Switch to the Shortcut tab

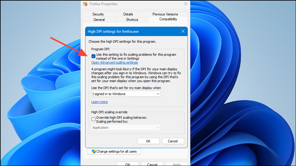pos(132,20)
